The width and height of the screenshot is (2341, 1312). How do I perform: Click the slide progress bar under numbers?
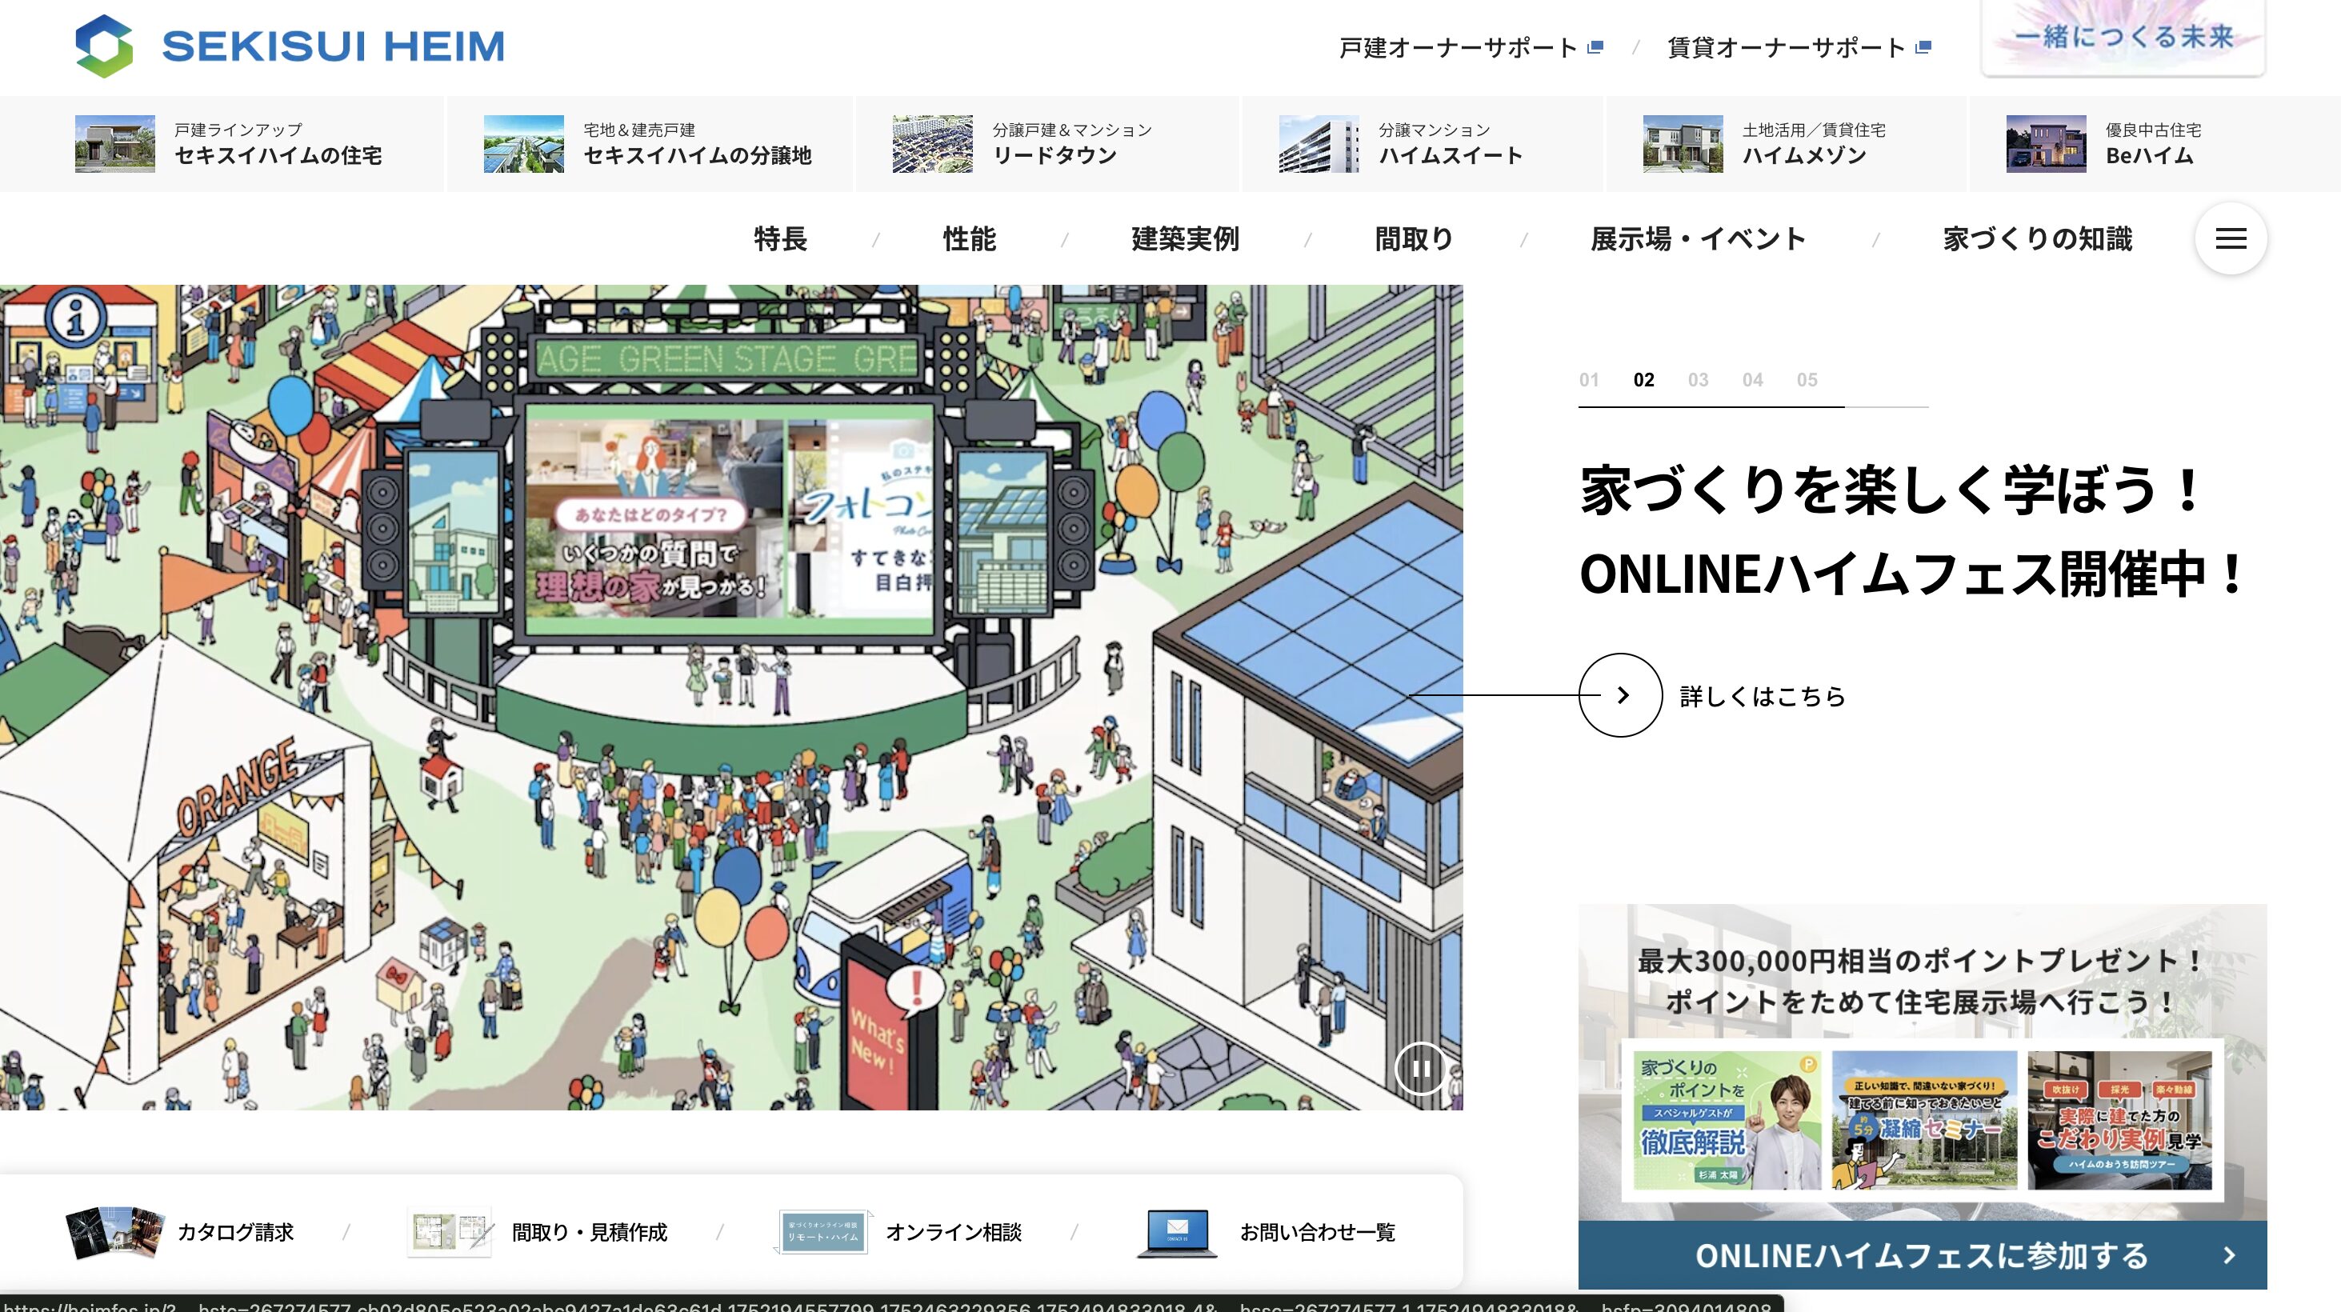tap(1753, 407)
